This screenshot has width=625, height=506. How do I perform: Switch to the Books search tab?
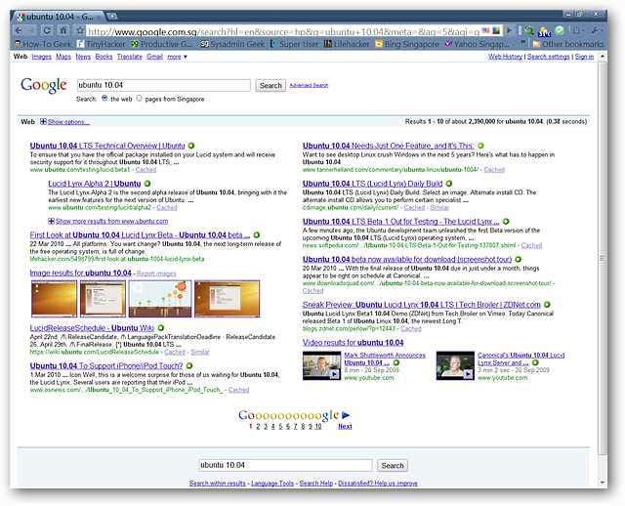[104, 57]
